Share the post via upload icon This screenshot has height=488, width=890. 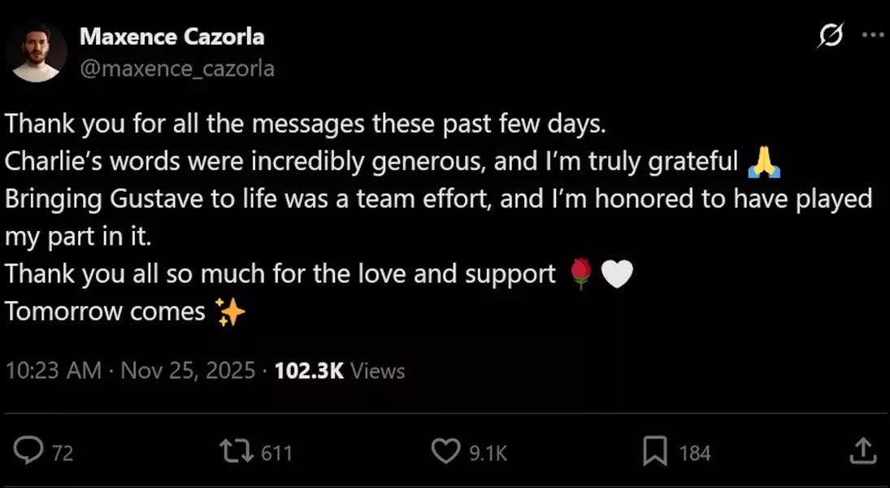tap(862, 451)
